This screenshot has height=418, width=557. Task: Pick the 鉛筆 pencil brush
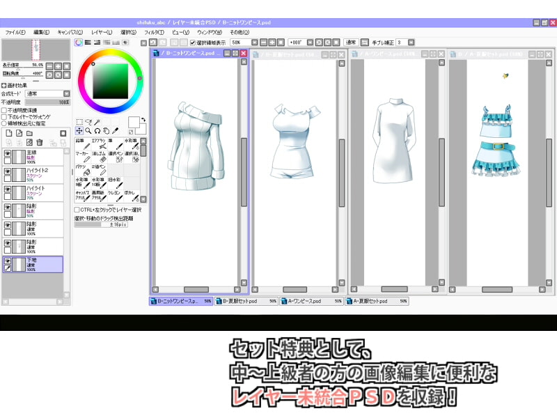pyautogui.click(x=82, y=144)
